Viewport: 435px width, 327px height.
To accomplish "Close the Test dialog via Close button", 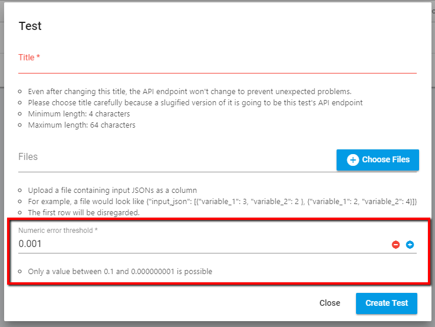I will (x=329, y=303).
